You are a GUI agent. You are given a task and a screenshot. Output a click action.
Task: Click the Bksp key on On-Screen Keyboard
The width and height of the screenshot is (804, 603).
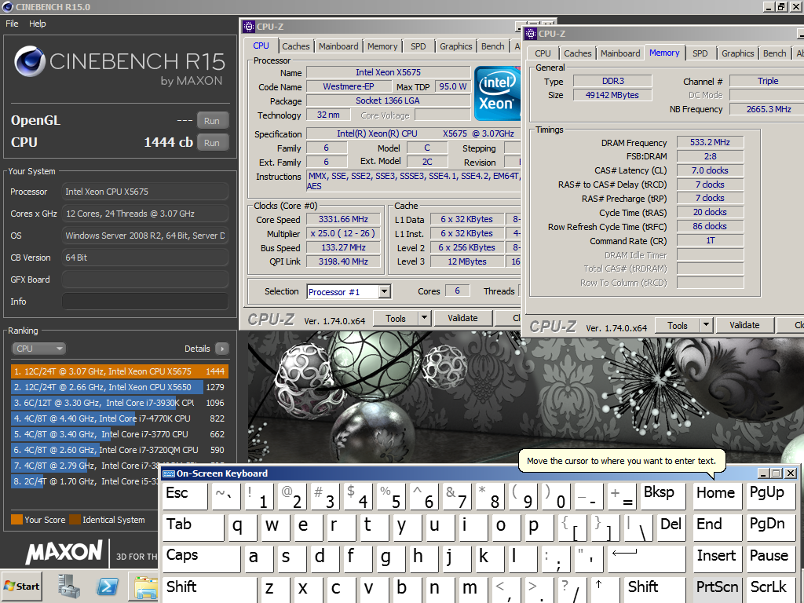[x=663, y=496]
